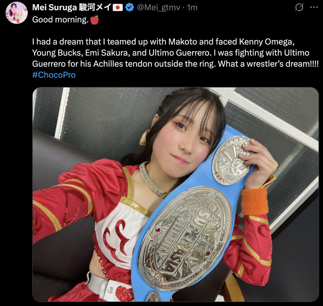Open the three-dot more options menu
The image size is (323, 306).
coord(314,7)
